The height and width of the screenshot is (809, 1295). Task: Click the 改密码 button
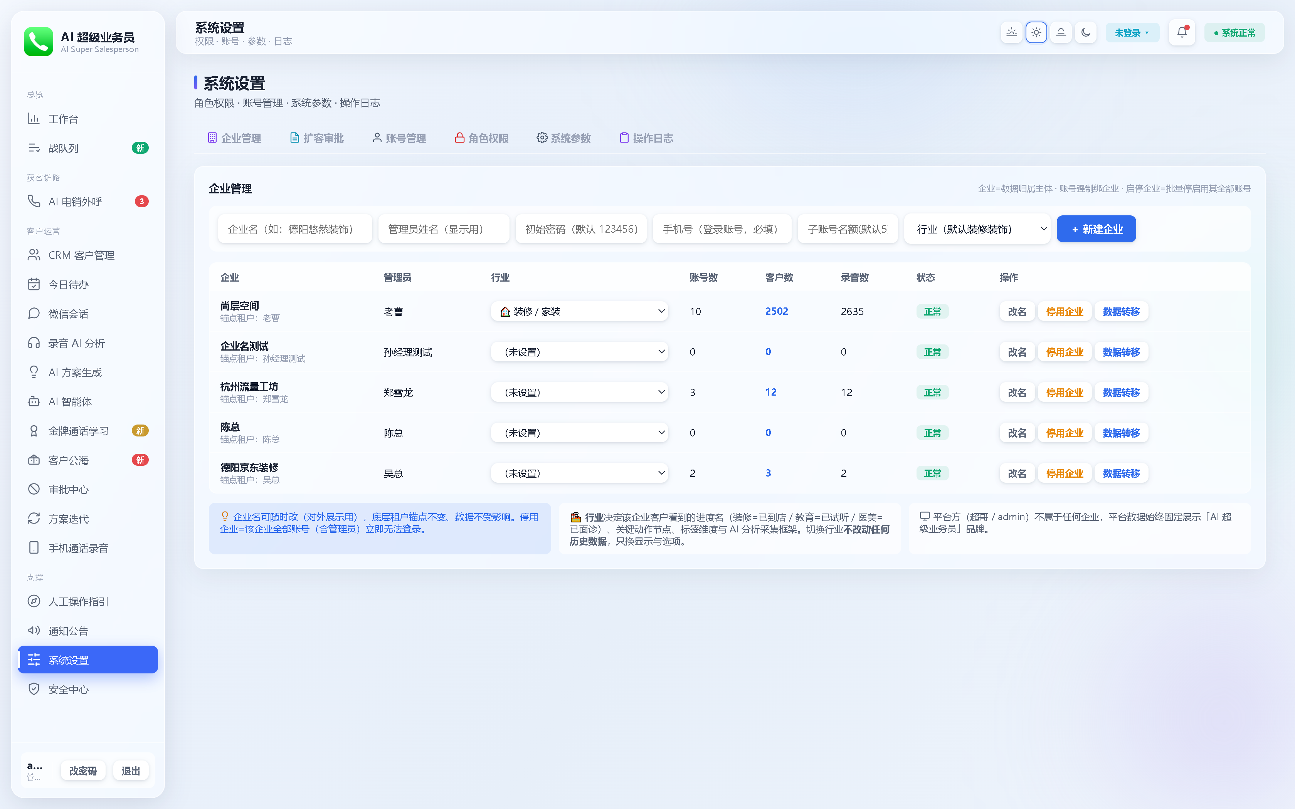coord(83,771)
